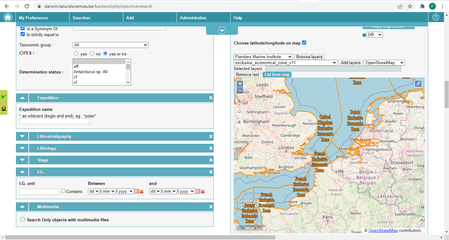Select the CITES "no" radio button

(92, 54)
